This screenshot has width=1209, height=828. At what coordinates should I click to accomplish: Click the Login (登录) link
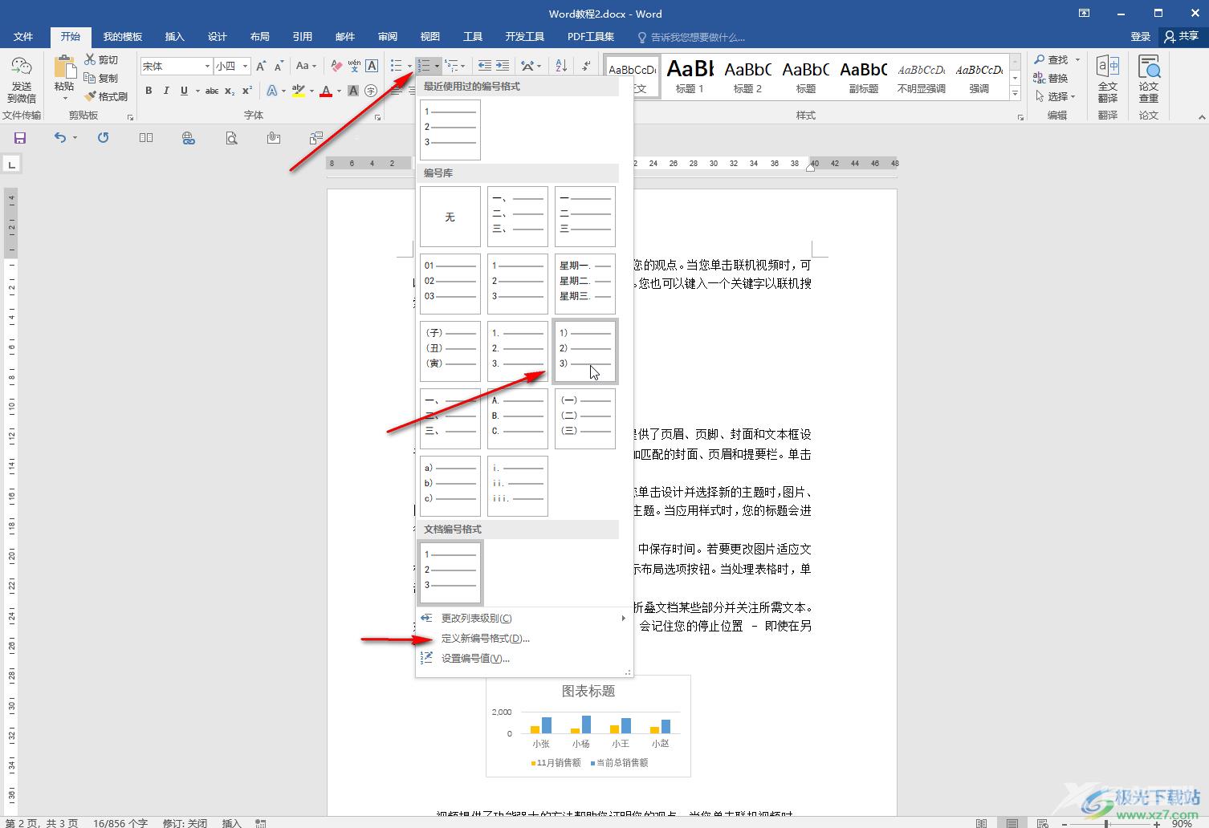pyautogui.click(x=1140, y=37)
